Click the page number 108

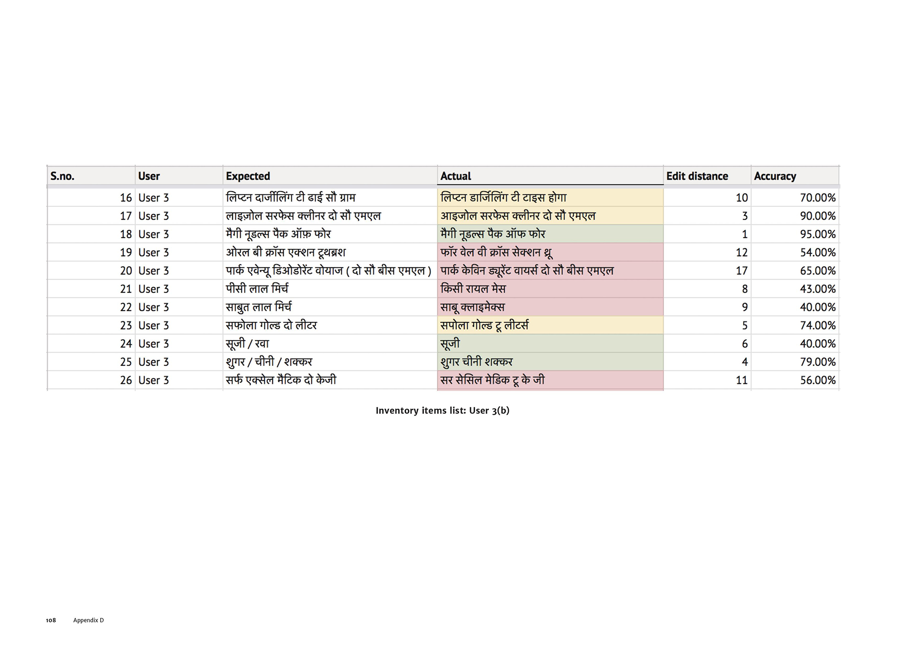pos(51,620)
